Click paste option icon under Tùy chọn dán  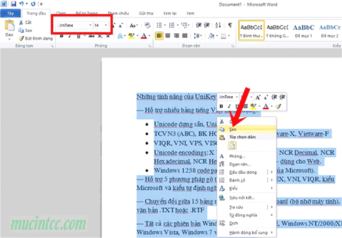232,145
